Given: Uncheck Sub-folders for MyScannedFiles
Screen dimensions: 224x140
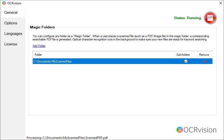Looking at the screenshot, I should point(186,61).
